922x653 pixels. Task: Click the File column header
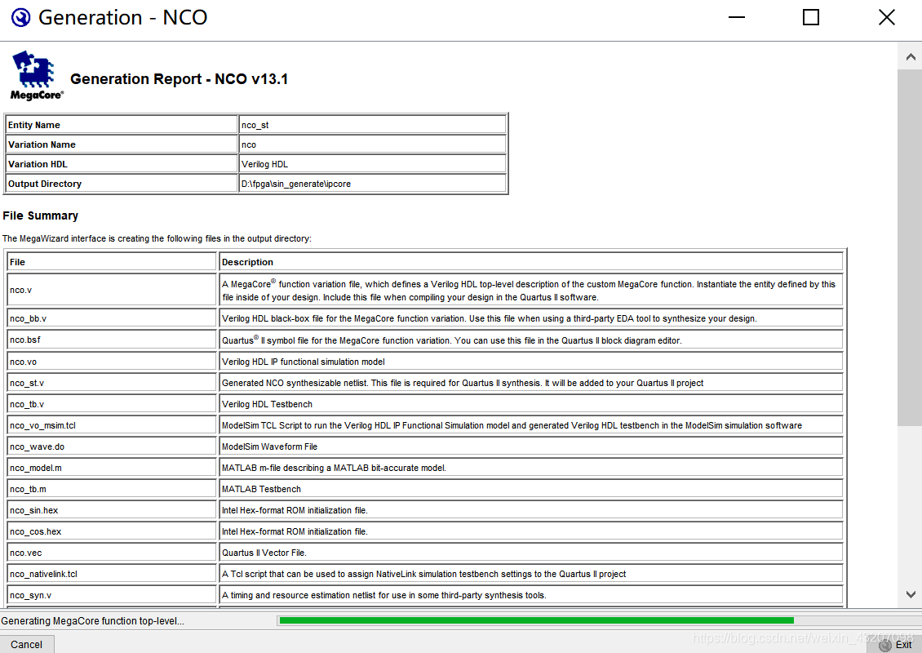pyautogui.click(x=112, y=262)
